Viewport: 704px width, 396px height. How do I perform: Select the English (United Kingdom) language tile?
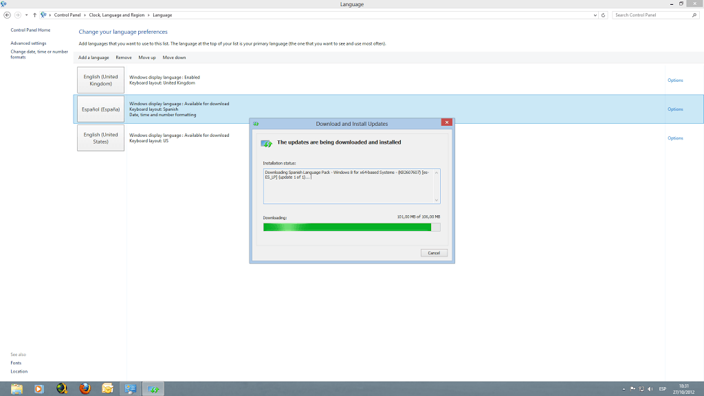pyautogui.click(x=100, y=80)
